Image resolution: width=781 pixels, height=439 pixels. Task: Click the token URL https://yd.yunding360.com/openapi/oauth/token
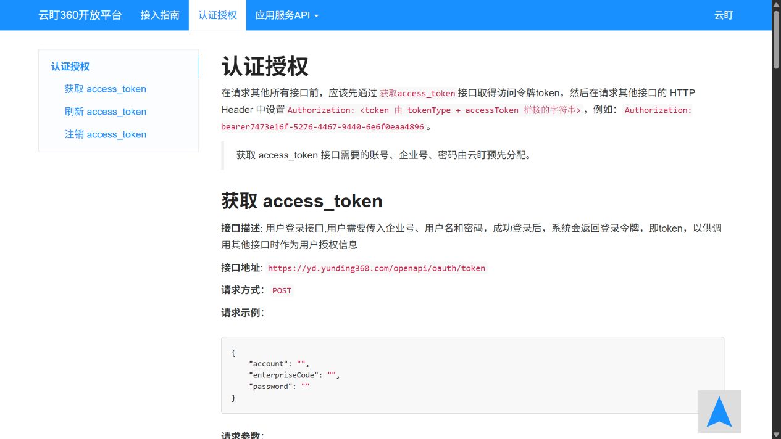coord(377,268)
